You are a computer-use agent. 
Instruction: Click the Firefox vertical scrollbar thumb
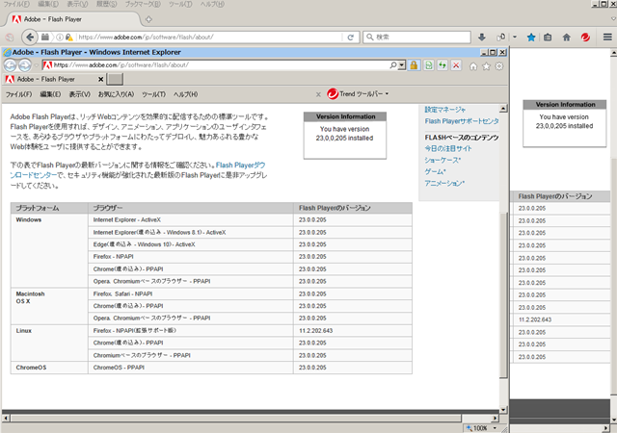(x=613, y=275)
